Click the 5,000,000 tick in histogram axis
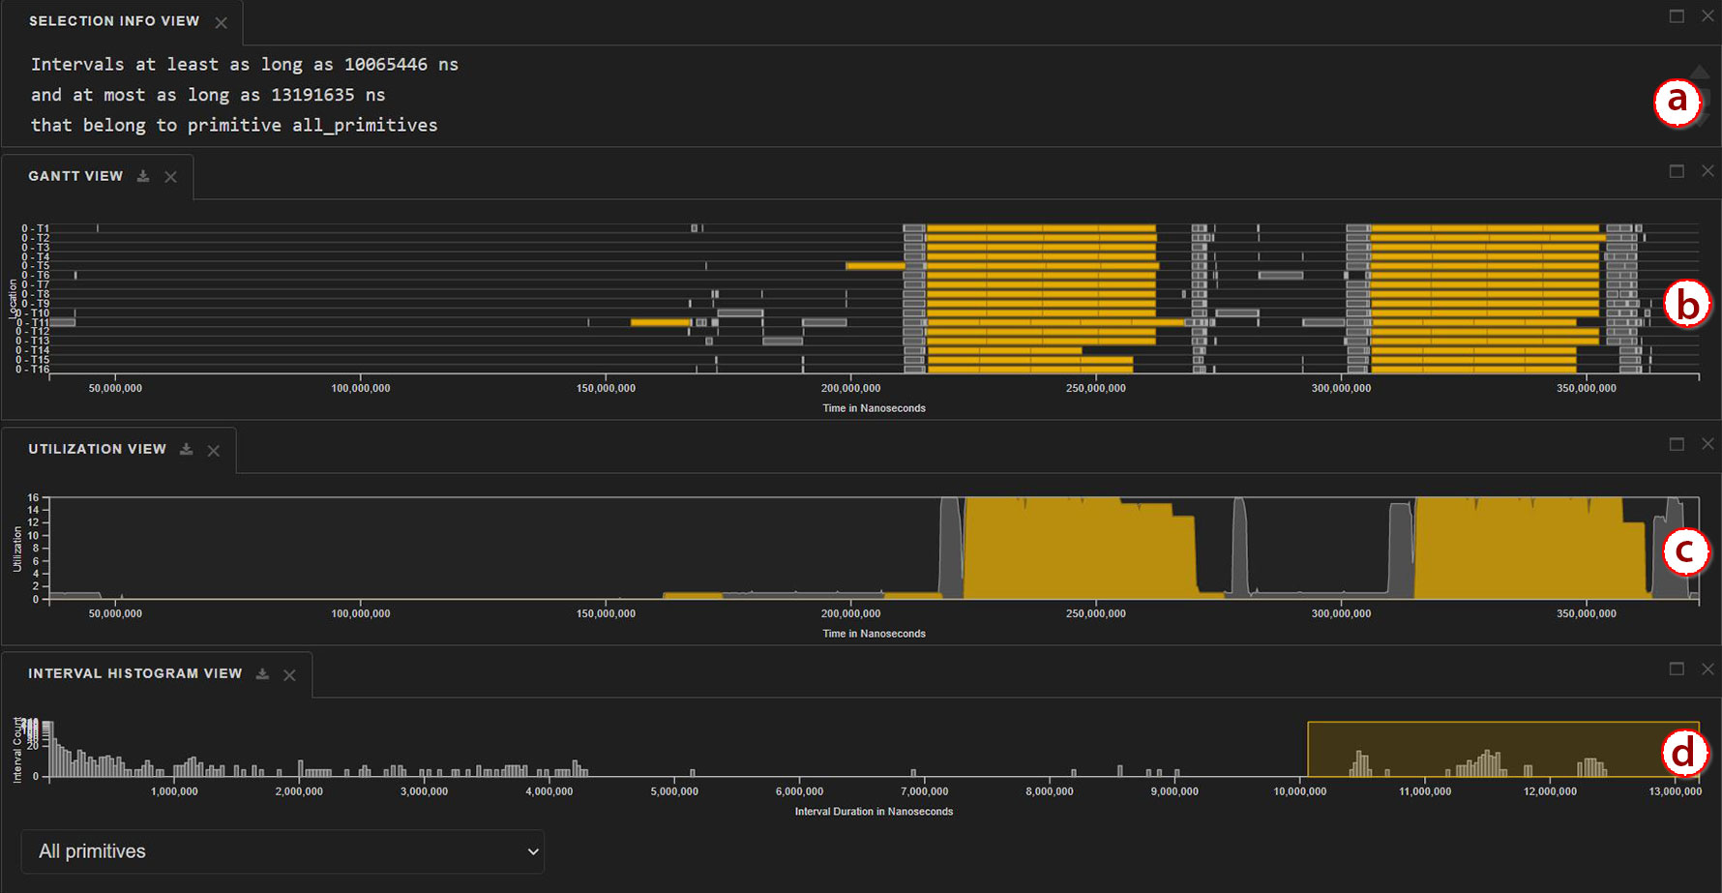This screenshot has height=893, width=1722. (674, 791)
